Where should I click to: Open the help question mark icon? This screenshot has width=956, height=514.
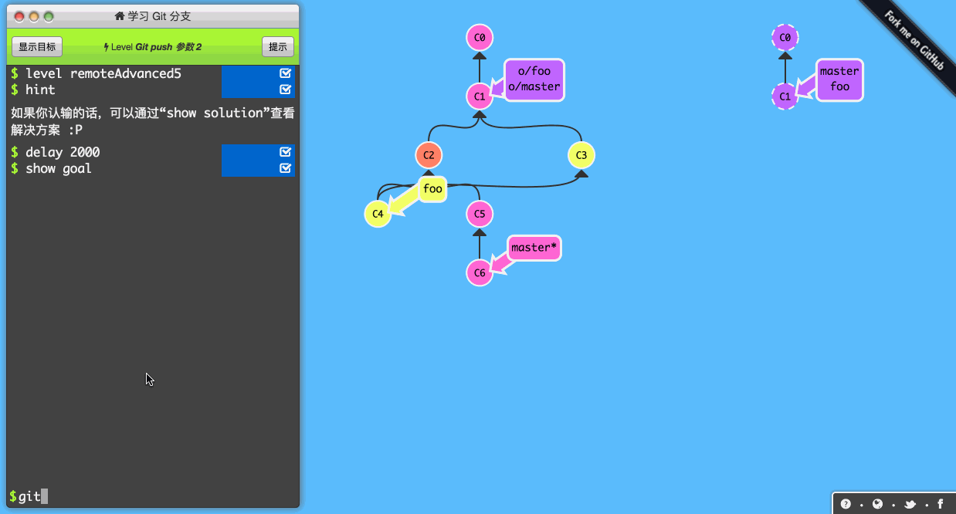(846, 503)
